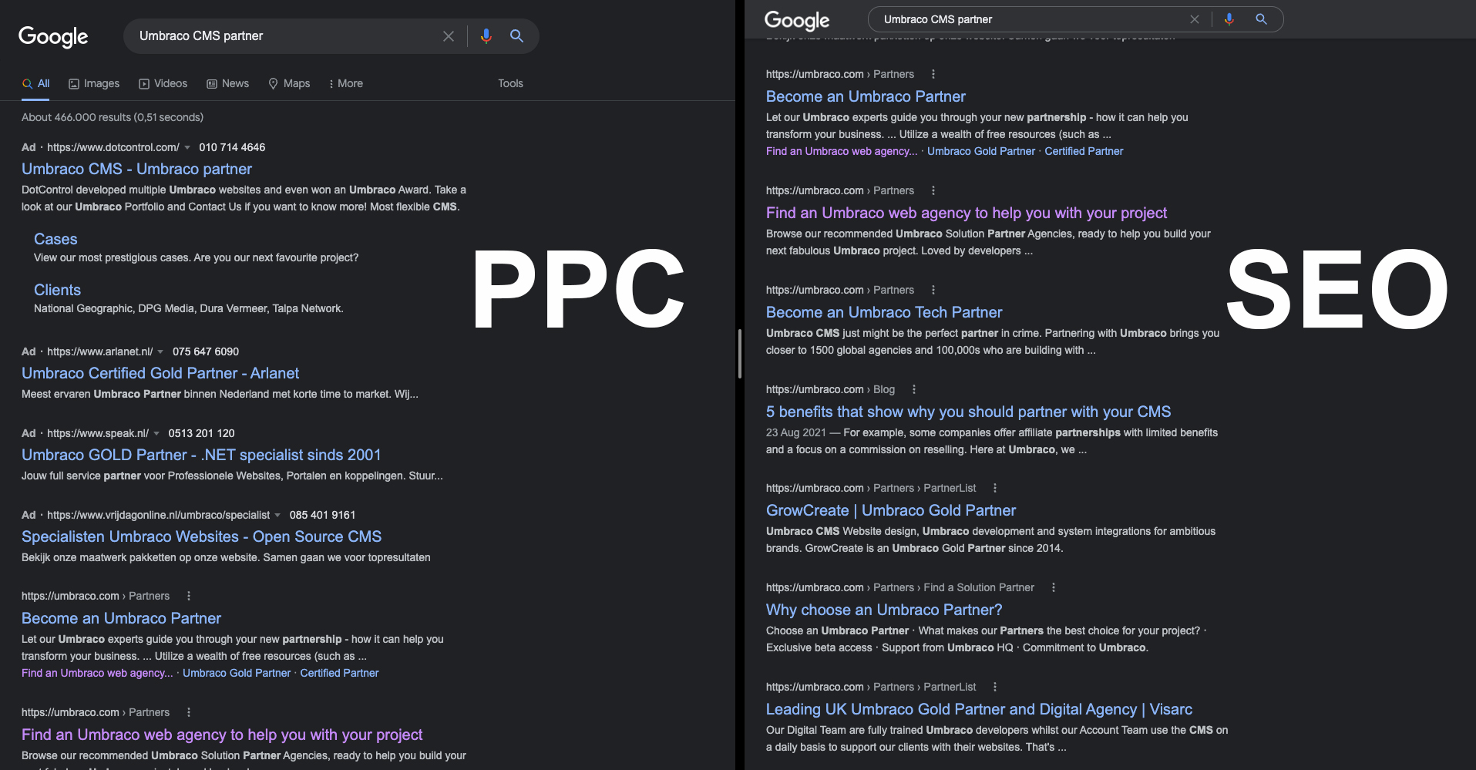The image size is (1476, 770).
Task: Open Become an Umbraco Tech Partner result
Action: [x=884, y=312]
